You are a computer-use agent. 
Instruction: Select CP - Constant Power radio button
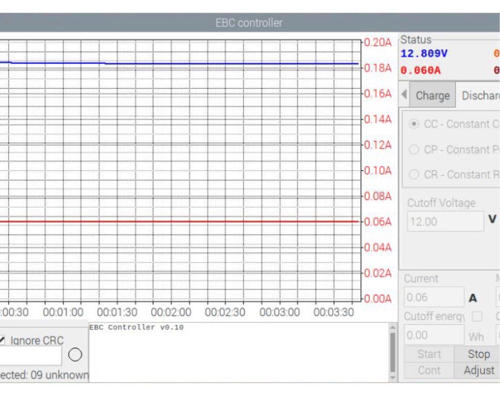414,149
